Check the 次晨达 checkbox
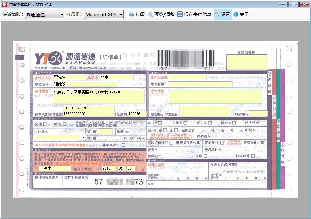The image size is (311, 219). pos(185,123)
